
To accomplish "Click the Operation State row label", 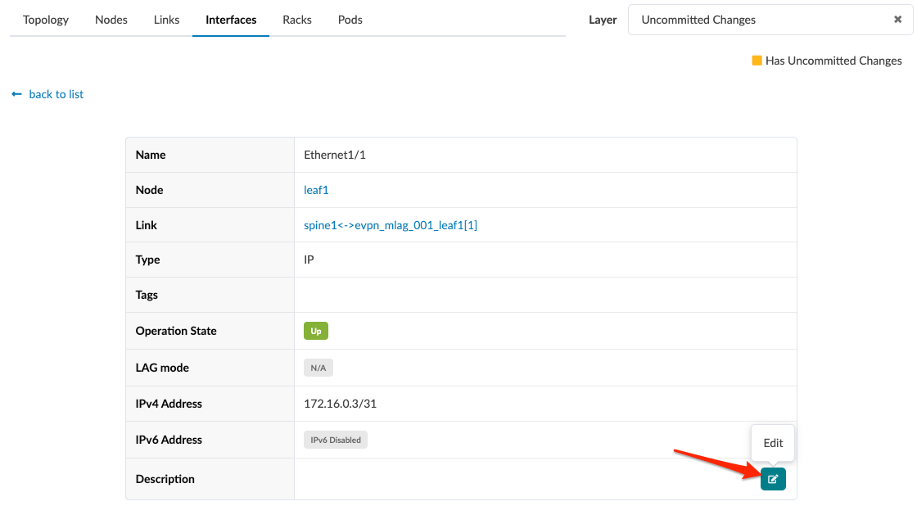I will 176,331.
